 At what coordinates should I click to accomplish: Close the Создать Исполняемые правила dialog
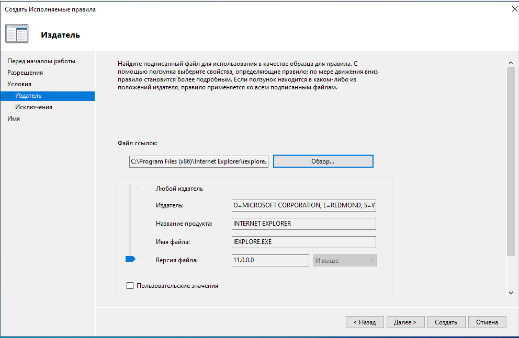click(514, 9)
